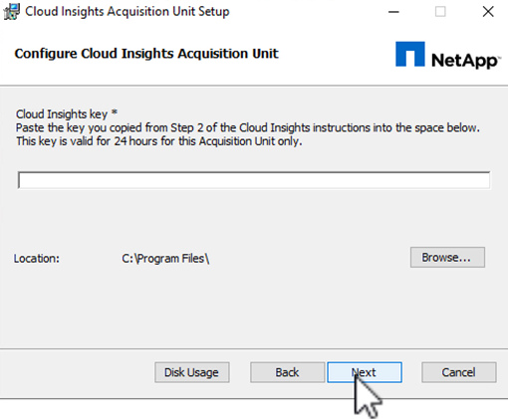Minimize the setup window

pyautogui.click(x=393, y=12)
